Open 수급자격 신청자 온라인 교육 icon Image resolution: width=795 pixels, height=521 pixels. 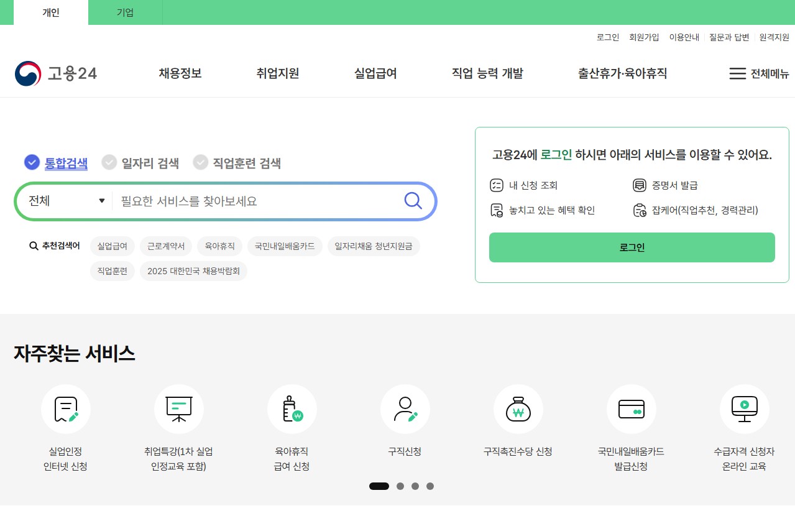point(745,409)
